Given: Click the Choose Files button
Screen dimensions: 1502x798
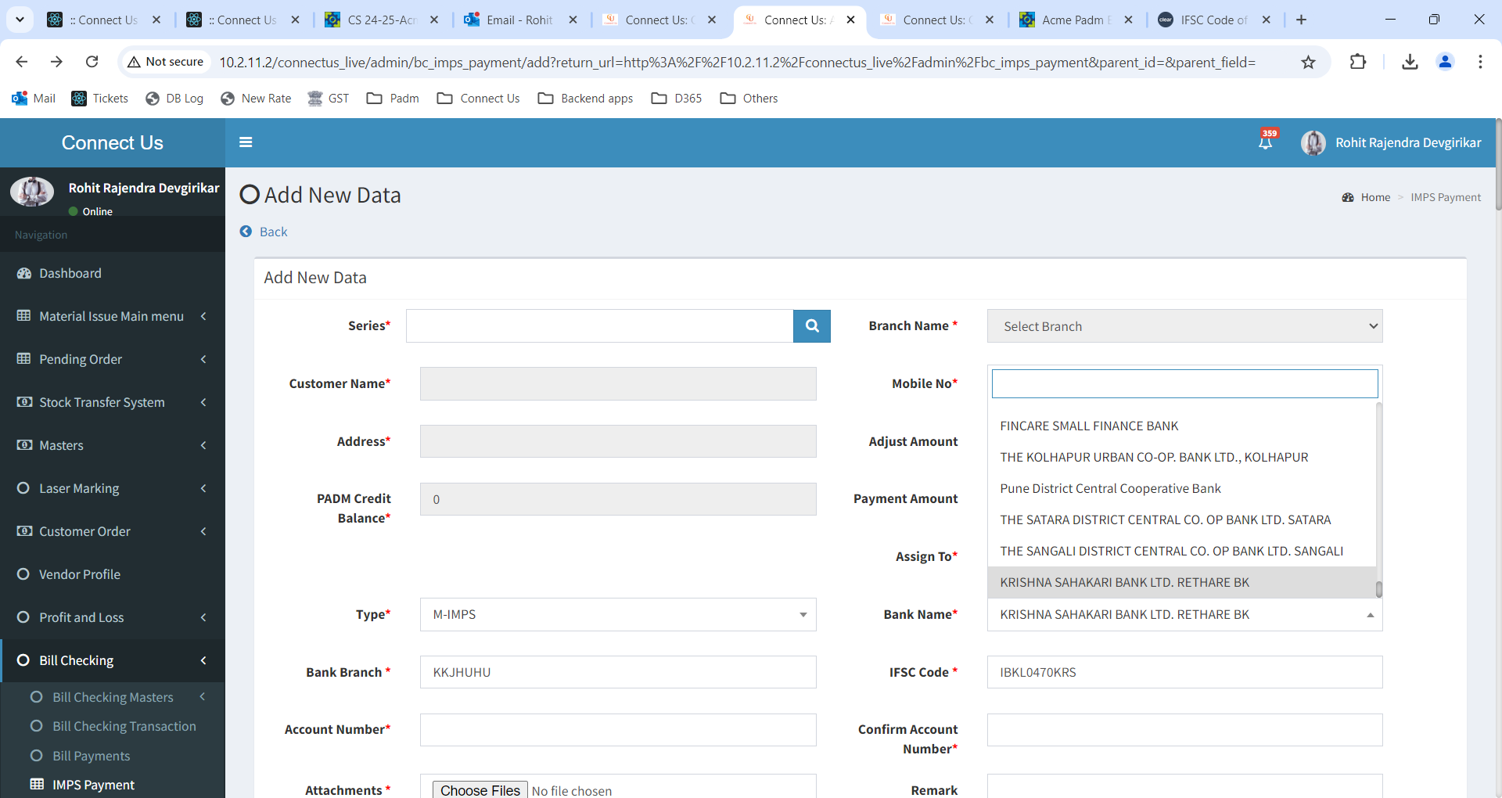Looking at the screenshot, I should click(x=480, y=790).
